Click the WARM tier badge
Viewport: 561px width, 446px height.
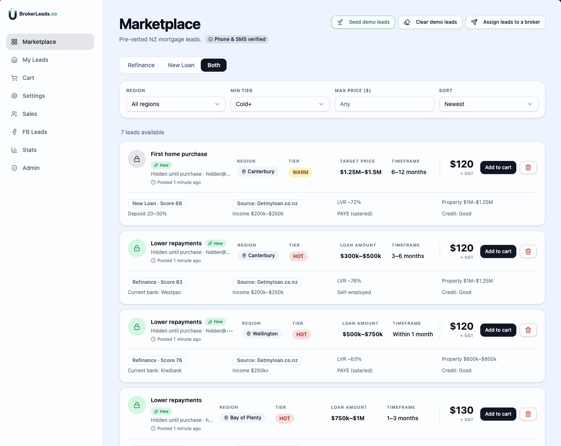coord(300,172)
